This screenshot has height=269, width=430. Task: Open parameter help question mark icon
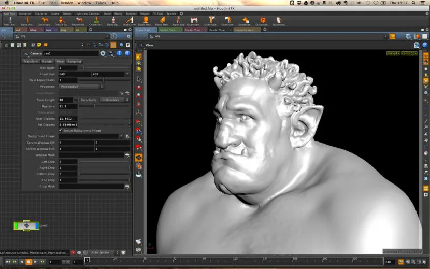coord(127,53)
